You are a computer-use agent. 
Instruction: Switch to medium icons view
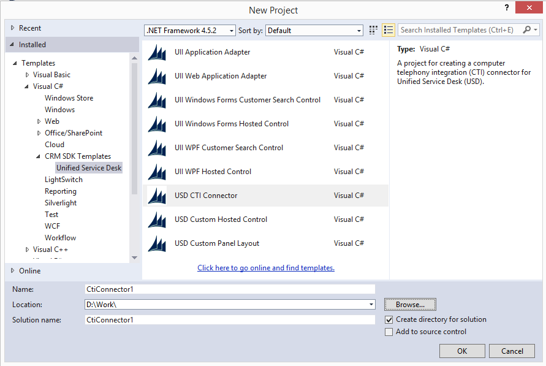pos(373,29)
